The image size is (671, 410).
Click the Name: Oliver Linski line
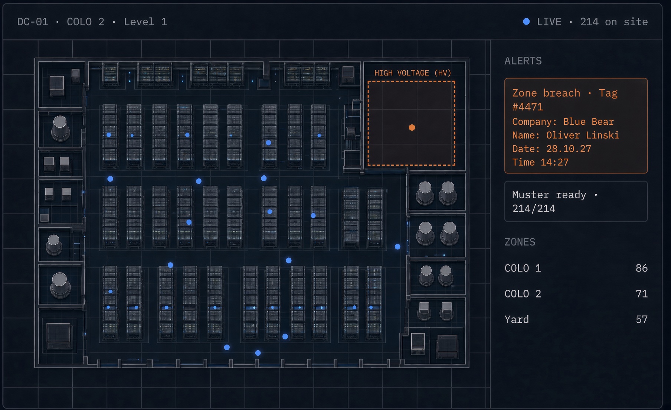tap(566, 135)
